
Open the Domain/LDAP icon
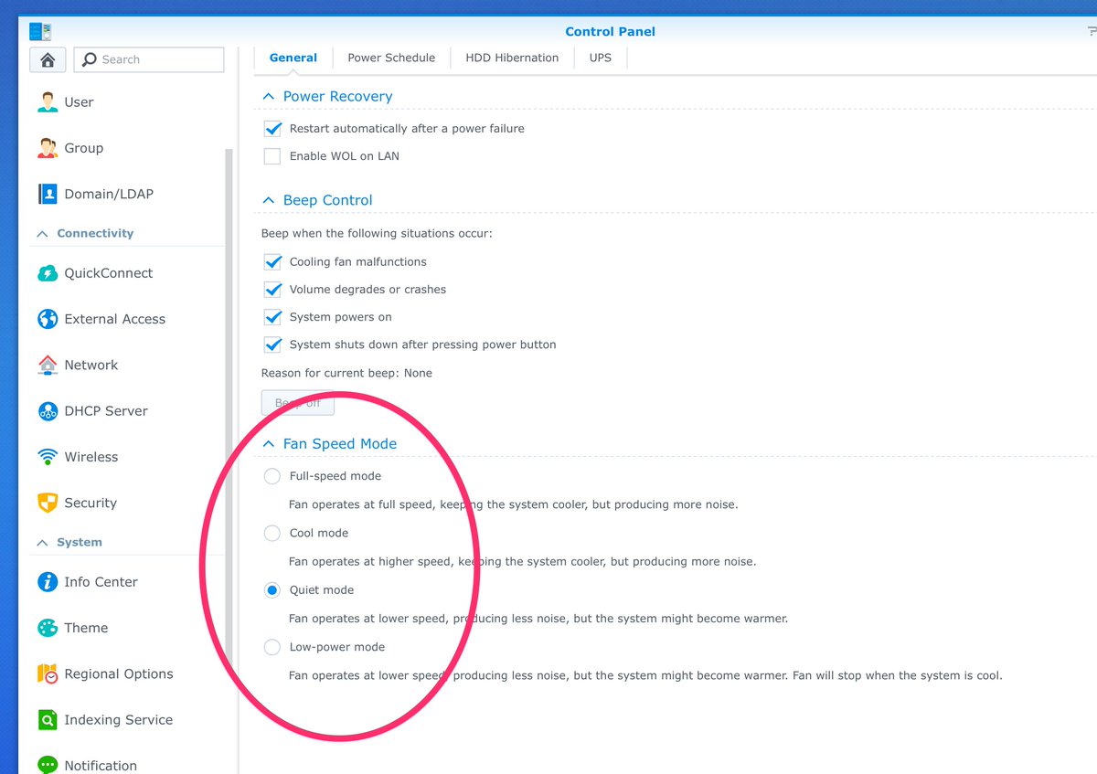[48, 194]
